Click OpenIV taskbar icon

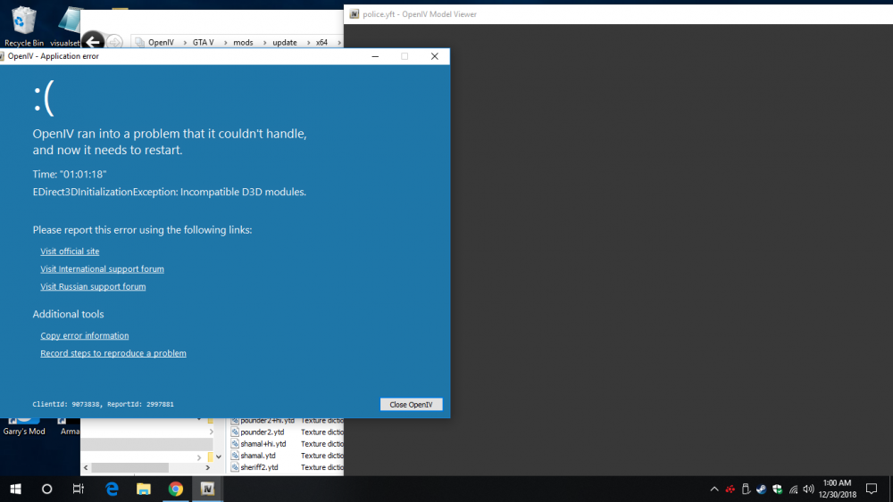pos(207,489)
